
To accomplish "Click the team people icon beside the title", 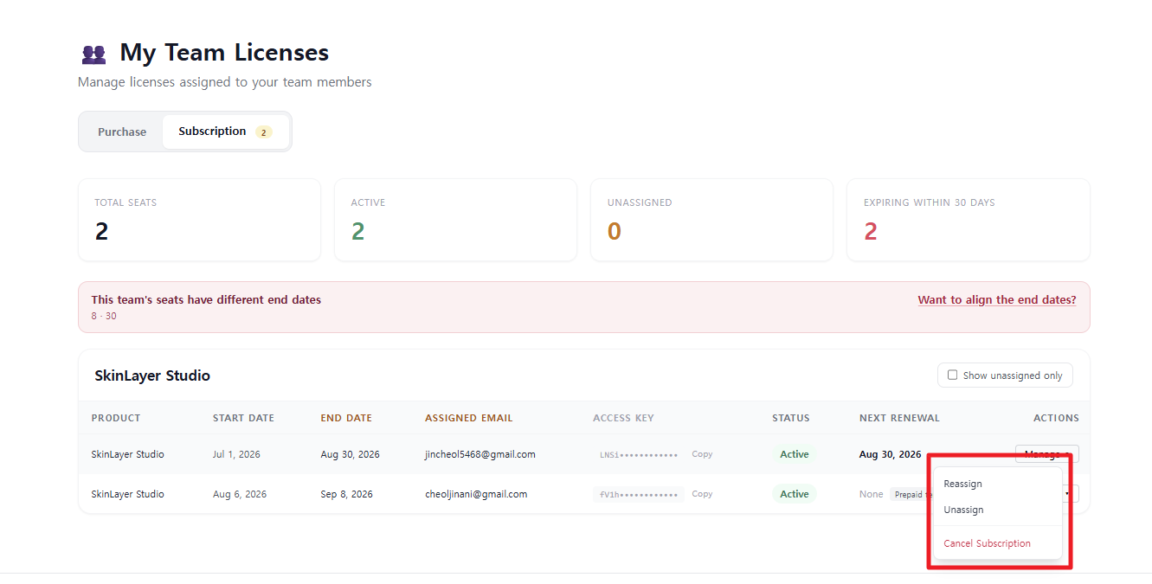I will [93, 55].
